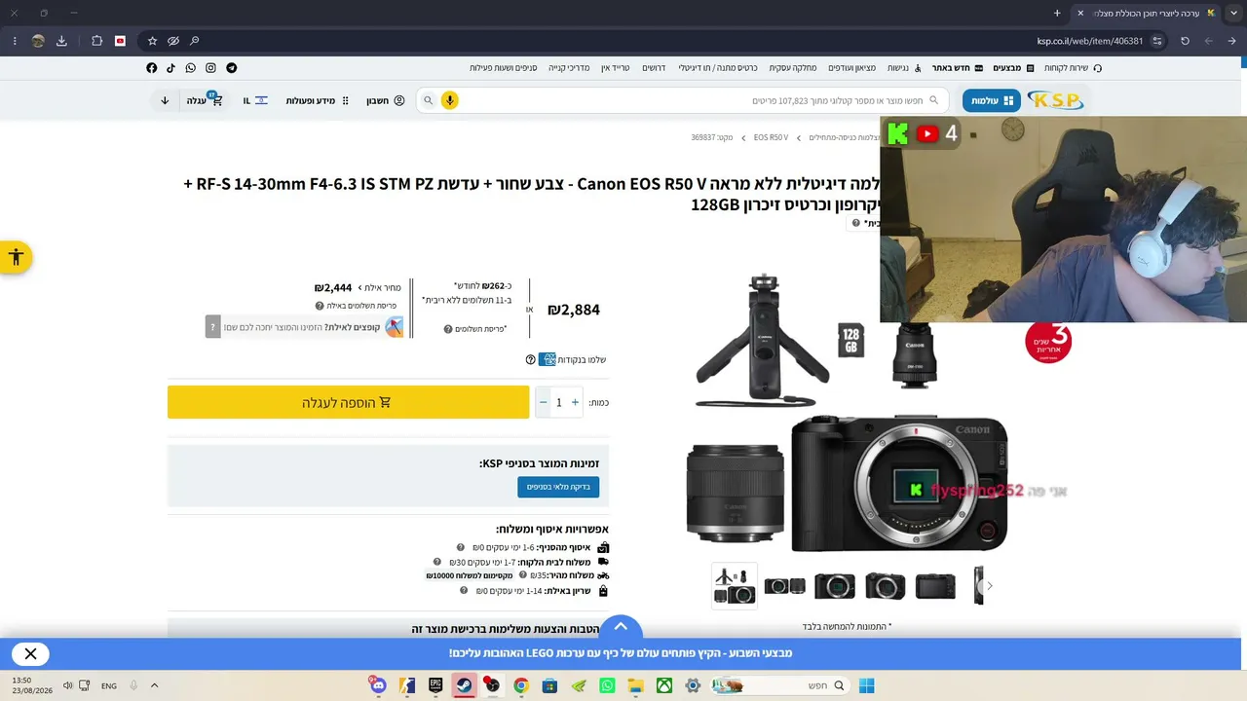The width and height of the screenshot is (1247, 701).
Task: Click the product catalog search field
Action: coord(682,100)
